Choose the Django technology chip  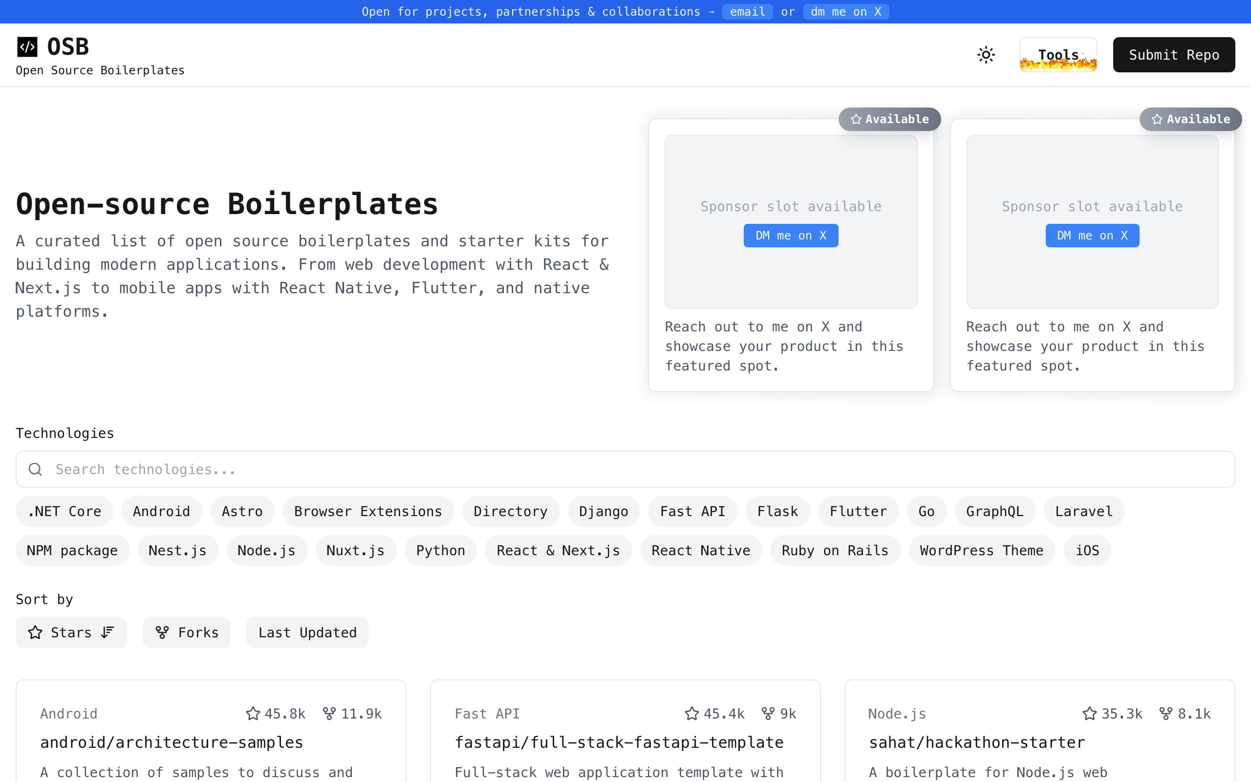pos(604,512)
